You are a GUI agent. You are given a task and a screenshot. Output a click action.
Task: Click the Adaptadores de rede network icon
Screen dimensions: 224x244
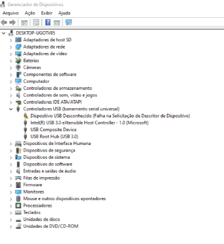[18, 47]
